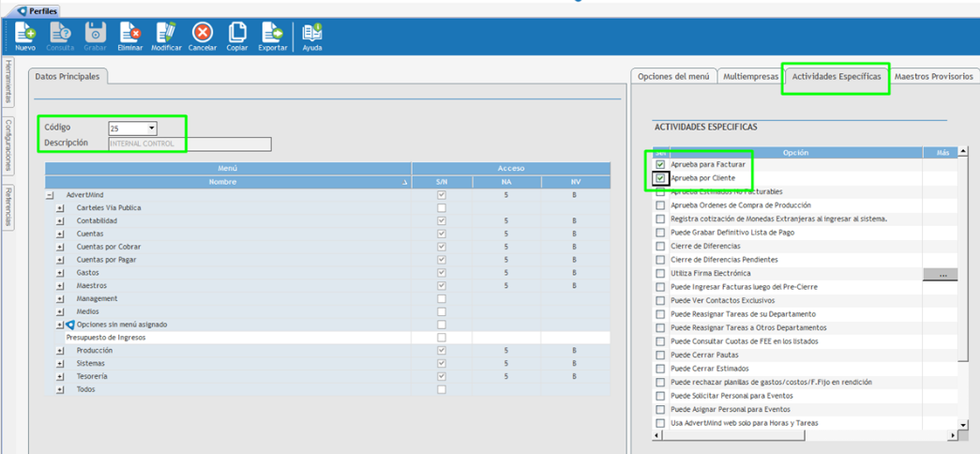Select the Presupuesto de Ingresos row
The width and height of the screenshot is (980, 454).
coord(327,338)
